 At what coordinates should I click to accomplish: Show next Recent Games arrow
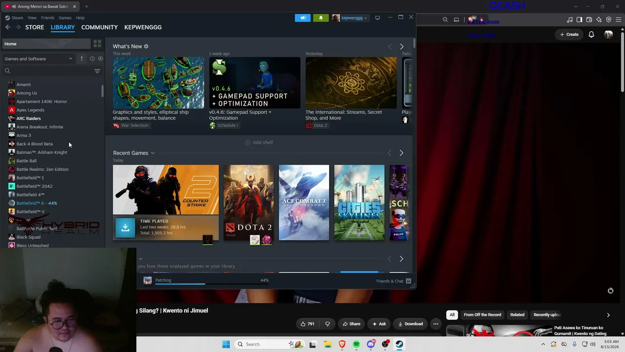click(x=401, y=153)
